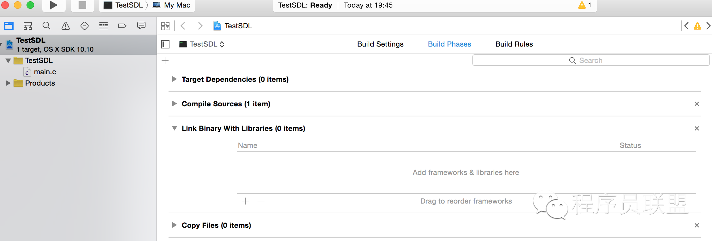Open the Find navigator magnifier icon
This screenshot has width=712, height=241.
pyautogui.click(x=46, y=26)
